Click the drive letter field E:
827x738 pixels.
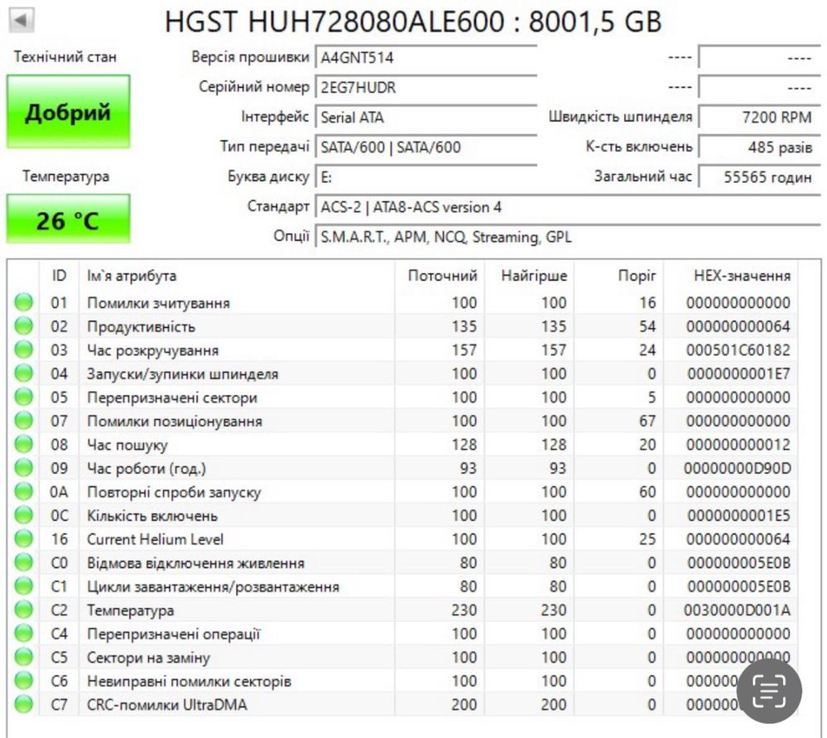pyautogui.click(x=426, y=177)
